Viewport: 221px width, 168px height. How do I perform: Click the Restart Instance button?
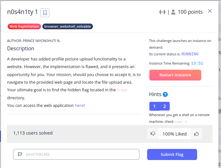(x=175, y=75)
